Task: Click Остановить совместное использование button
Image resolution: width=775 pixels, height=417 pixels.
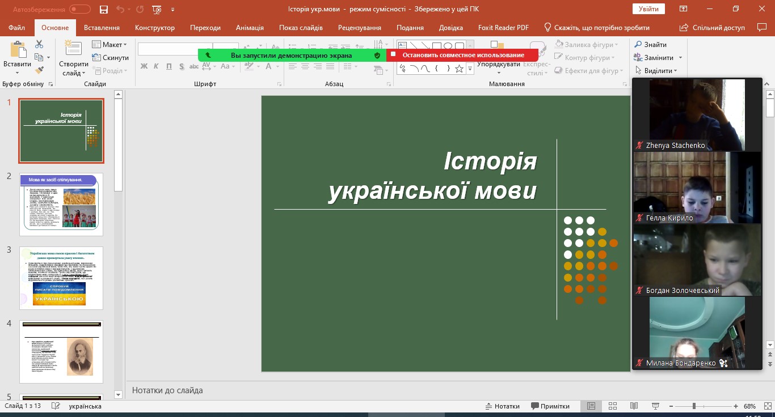Action: [462, 55]
